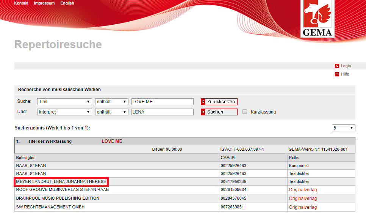Viewport: 366px width, 216px height.
Task: Click the Suchen search button
Action: (x=219, y=112)
